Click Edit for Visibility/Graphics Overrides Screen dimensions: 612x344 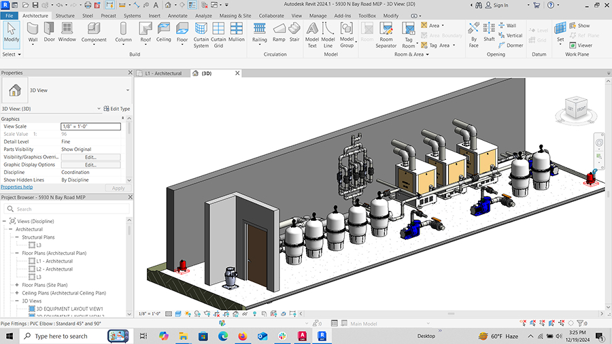click(90, 157)
